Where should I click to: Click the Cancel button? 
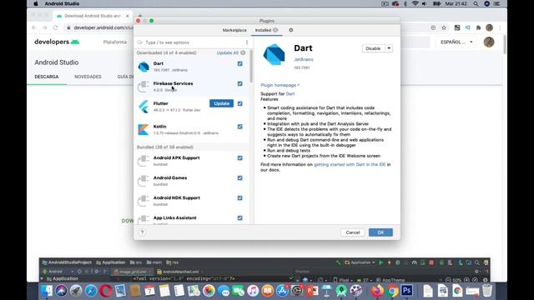pos(353,232)
